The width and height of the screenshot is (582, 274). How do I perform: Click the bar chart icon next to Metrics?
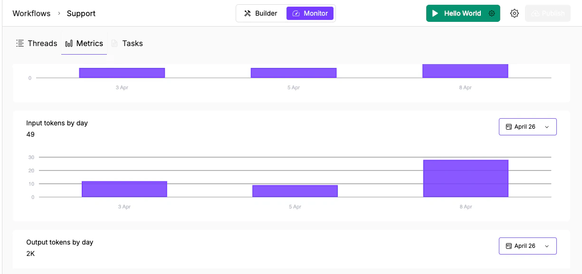pos(68,43)
